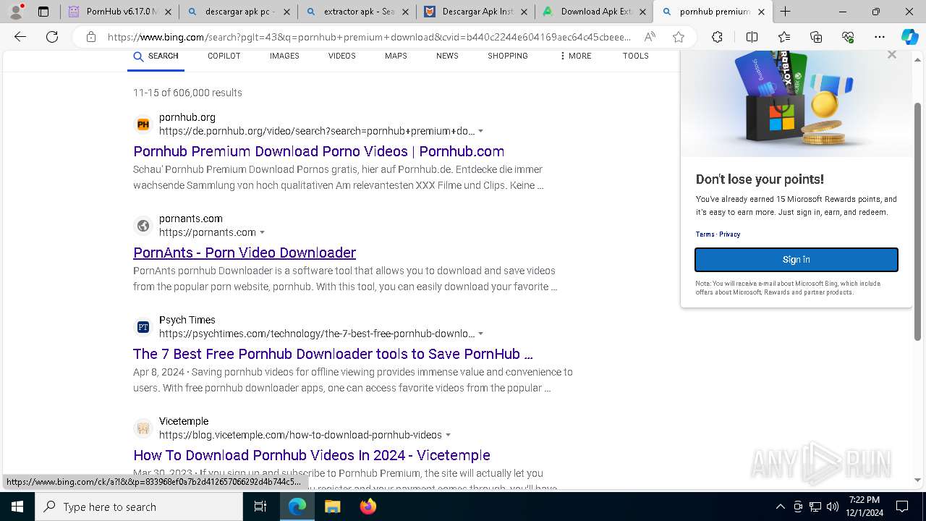This screenshot has width=926, height=521.
Task: View site information lock icon
Action: coord(91,37)
